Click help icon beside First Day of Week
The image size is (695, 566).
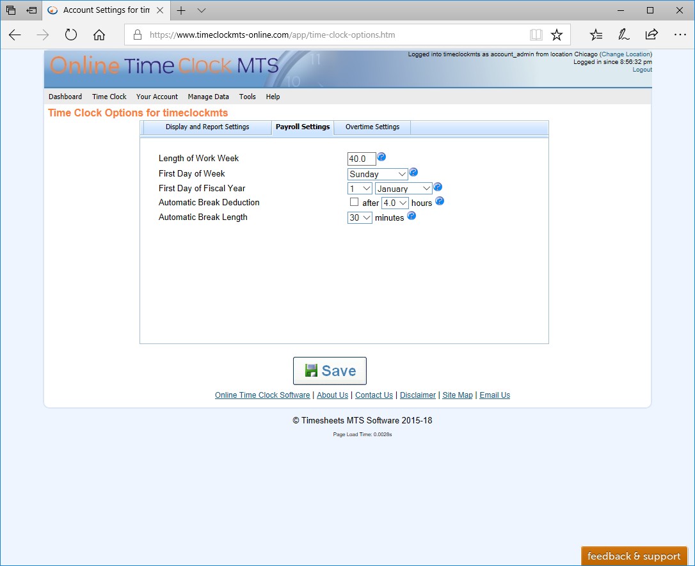pyautogui.click(x=413, y=172)
